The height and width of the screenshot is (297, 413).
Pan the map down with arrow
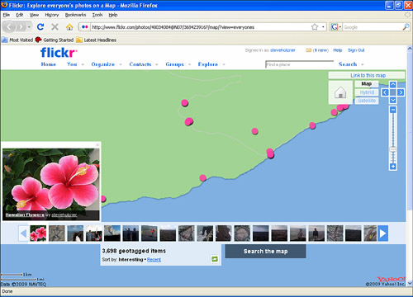[393, 100]
